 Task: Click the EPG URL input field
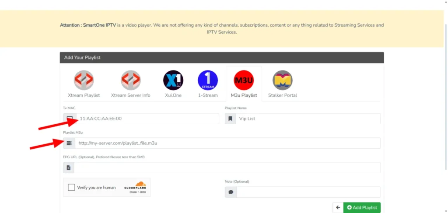[227, 168]
